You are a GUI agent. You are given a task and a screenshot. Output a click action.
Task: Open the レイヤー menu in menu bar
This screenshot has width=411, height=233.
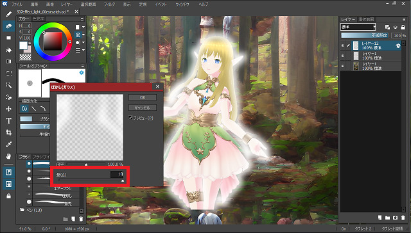coord(67,4)
